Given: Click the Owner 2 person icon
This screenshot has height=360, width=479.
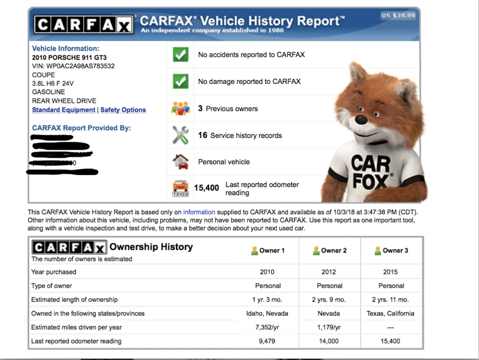Looking at the screenshot, I should [x=316, y=251].
